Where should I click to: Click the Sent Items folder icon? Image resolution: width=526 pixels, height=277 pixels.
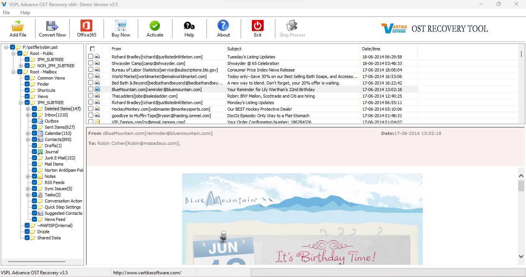[x=40, y=127]
